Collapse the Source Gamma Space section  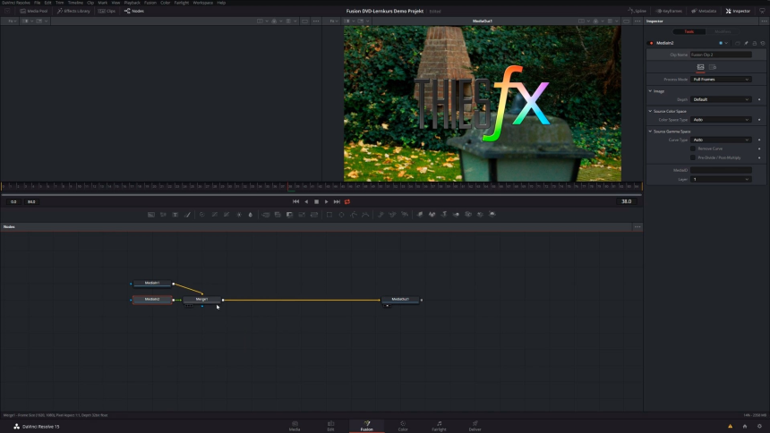pyautogui.click(x=650, y=132)
